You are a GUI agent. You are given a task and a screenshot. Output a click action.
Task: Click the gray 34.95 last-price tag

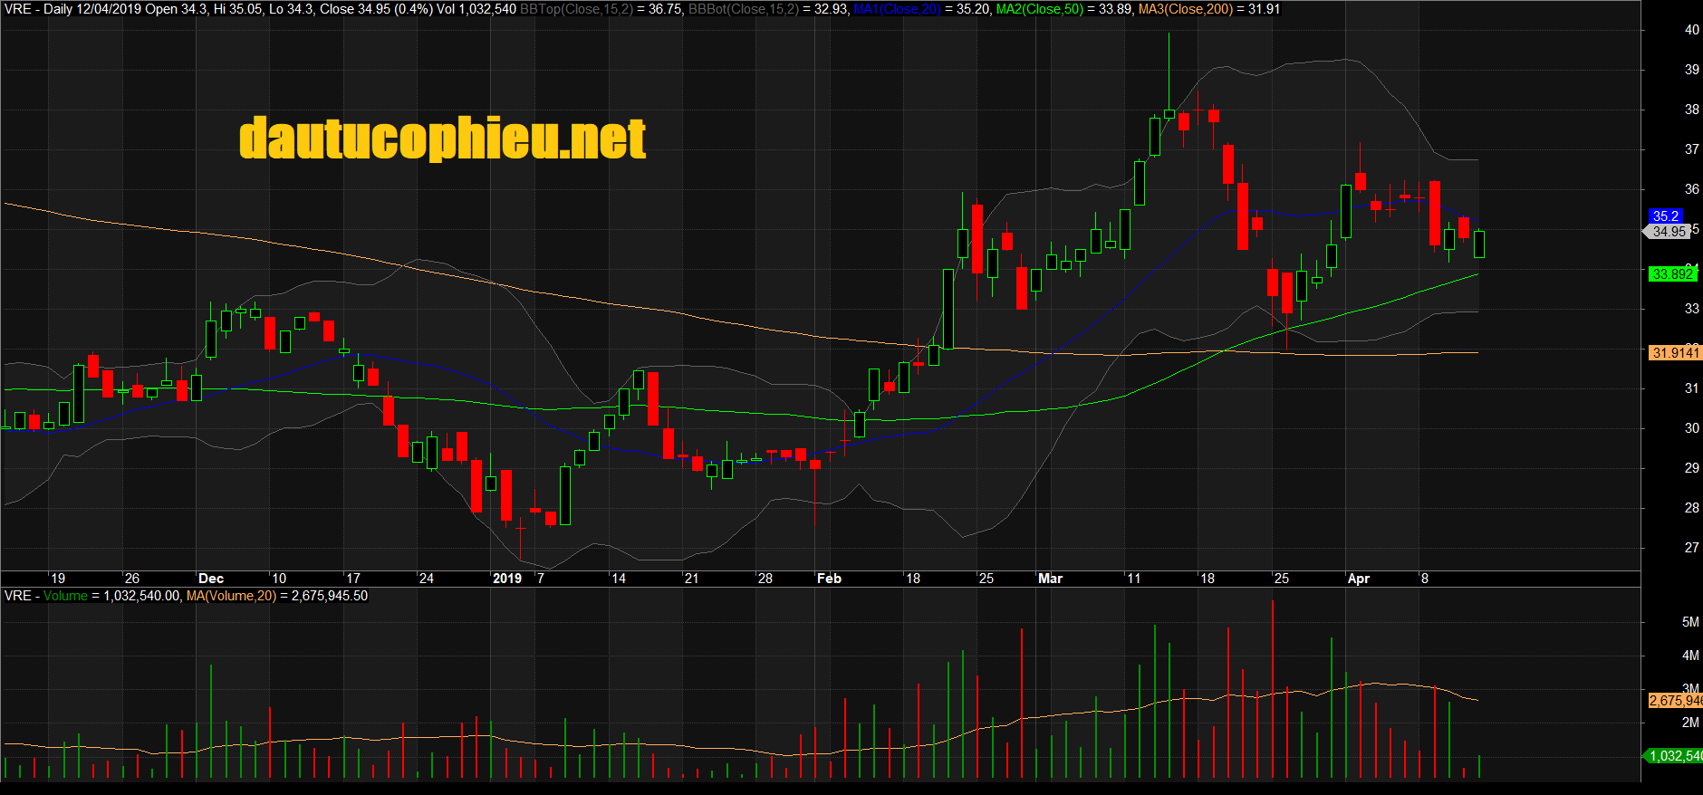tap(1668, 232)
